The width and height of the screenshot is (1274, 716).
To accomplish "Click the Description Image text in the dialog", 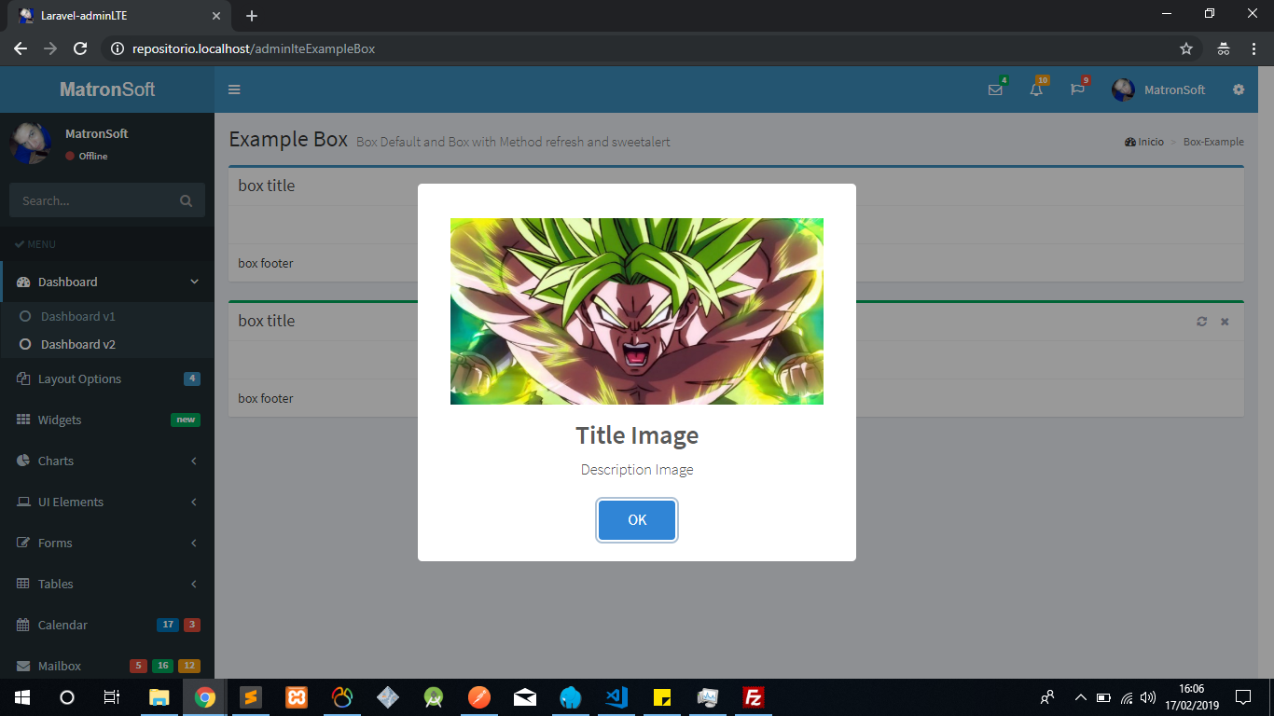I will [637, 470].
